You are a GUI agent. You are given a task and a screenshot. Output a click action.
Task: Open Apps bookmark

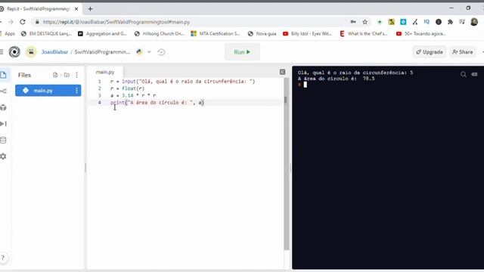(7, 33)
